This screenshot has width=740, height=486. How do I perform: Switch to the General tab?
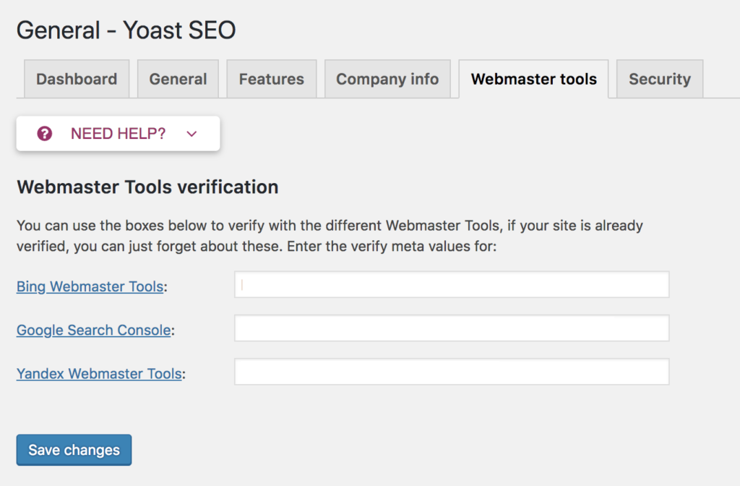click(x=178, y=79)
